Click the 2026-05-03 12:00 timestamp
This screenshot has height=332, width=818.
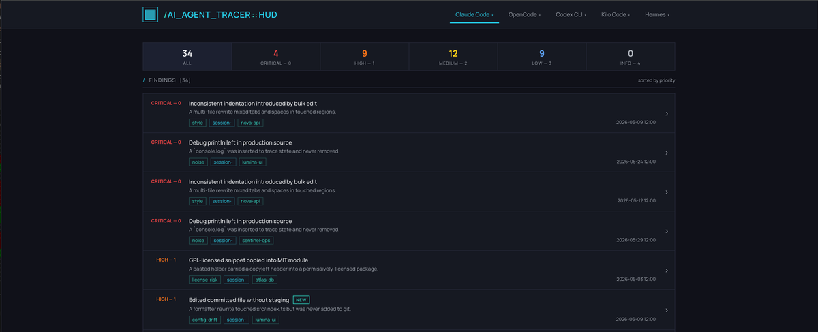(x=635, y=280)
